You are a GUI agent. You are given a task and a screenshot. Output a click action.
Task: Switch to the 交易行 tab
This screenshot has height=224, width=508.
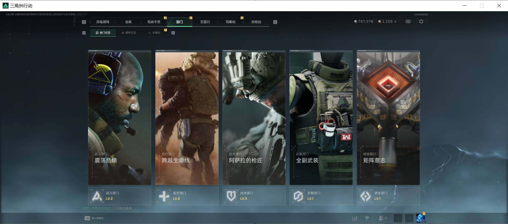[205, 22]
